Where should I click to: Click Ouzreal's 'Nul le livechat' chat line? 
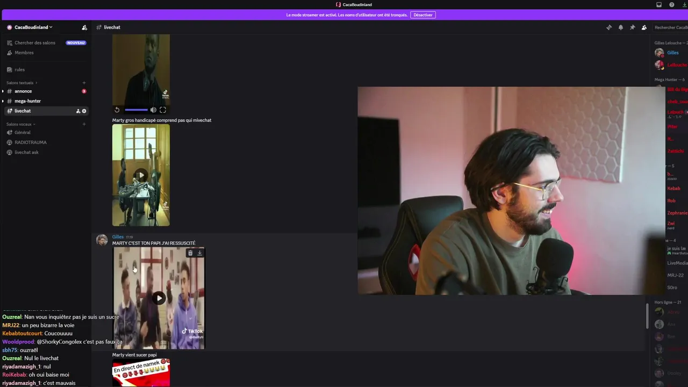(x=31, y=359)
